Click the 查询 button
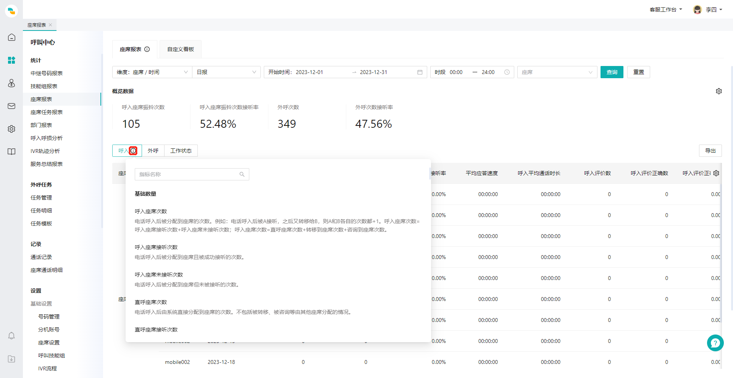 (612, 72)
